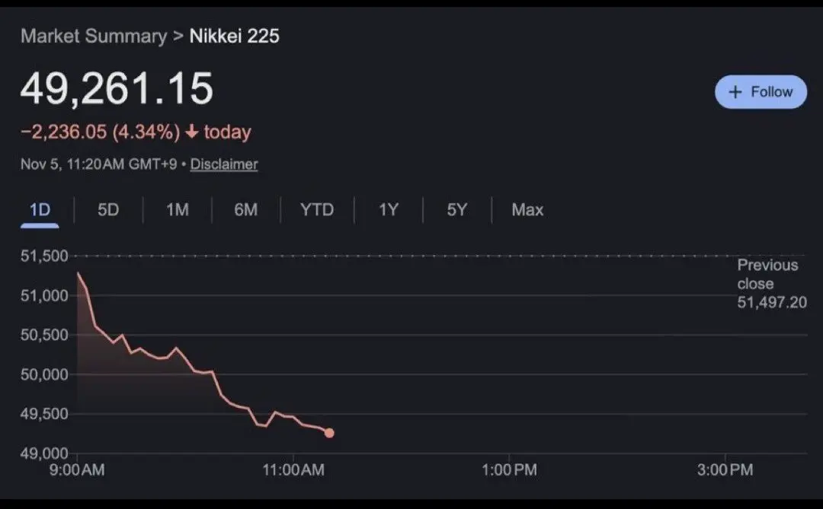
Task: Click the 49,261.15 index value
Action: click(x=117, y=90)
